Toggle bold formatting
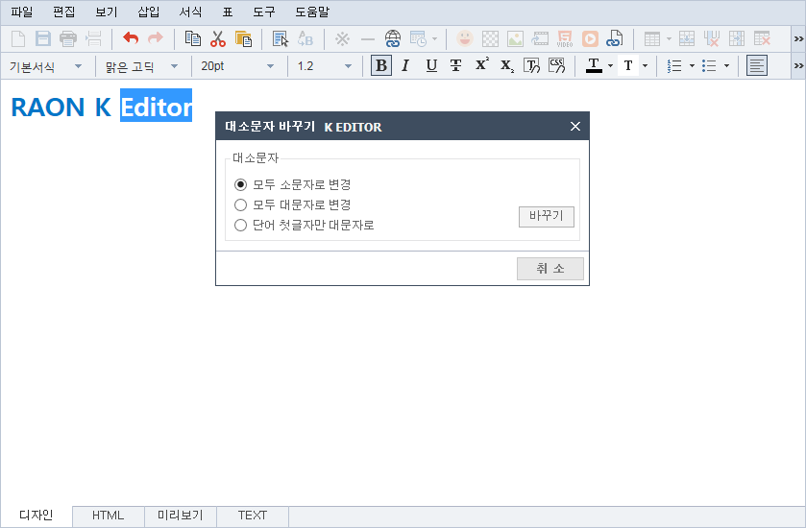Screen dimensions: 806x528 tap(380, 65)
